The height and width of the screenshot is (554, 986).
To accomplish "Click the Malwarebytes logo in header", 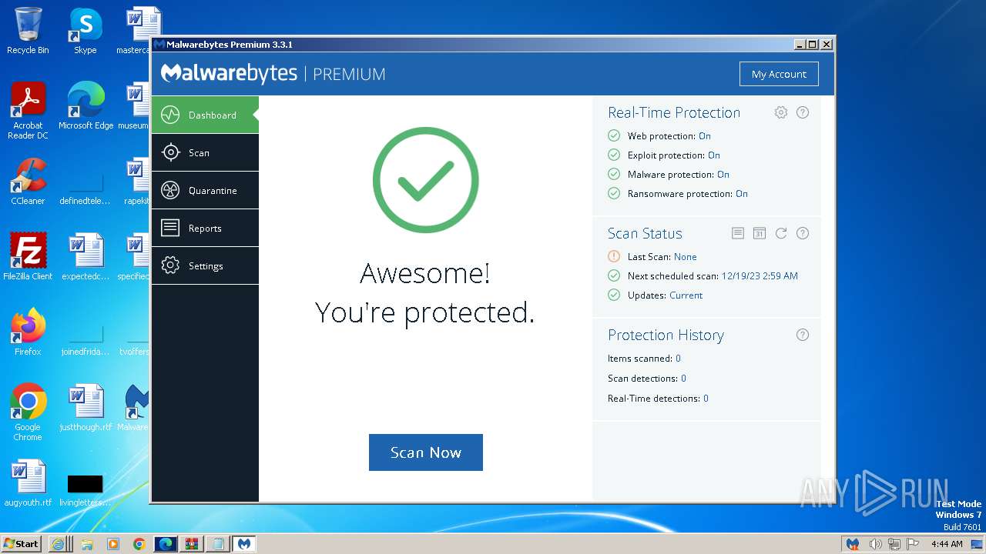I will [x=229, y=74].
